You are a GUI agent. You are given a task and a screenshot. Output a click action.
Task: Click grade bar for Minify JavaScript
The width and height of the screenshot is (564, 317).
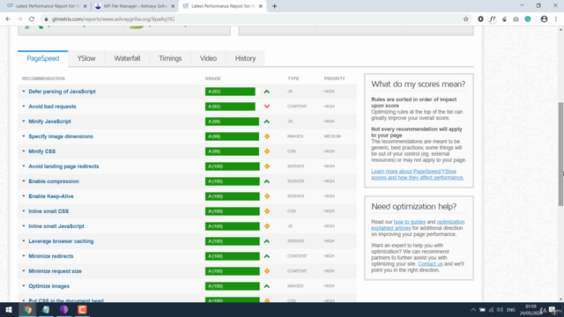tap(232, 122)
